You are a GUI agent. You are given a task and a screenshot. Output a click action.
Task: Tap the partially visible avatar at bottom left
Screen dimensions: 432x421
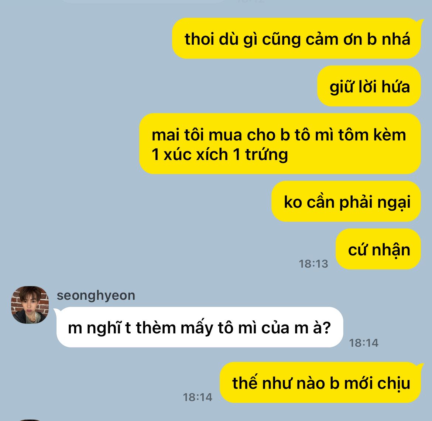(x=30, y=420)
